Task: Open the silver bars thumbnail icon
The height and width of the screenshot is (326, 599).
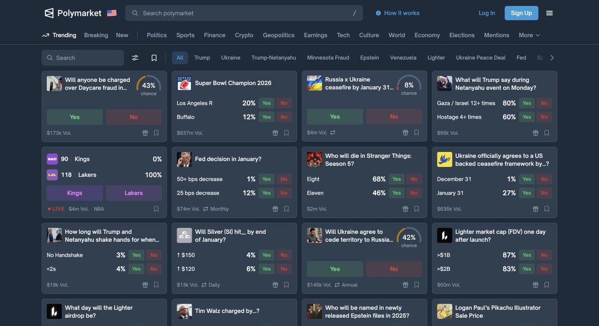Action: pos(184,235)
